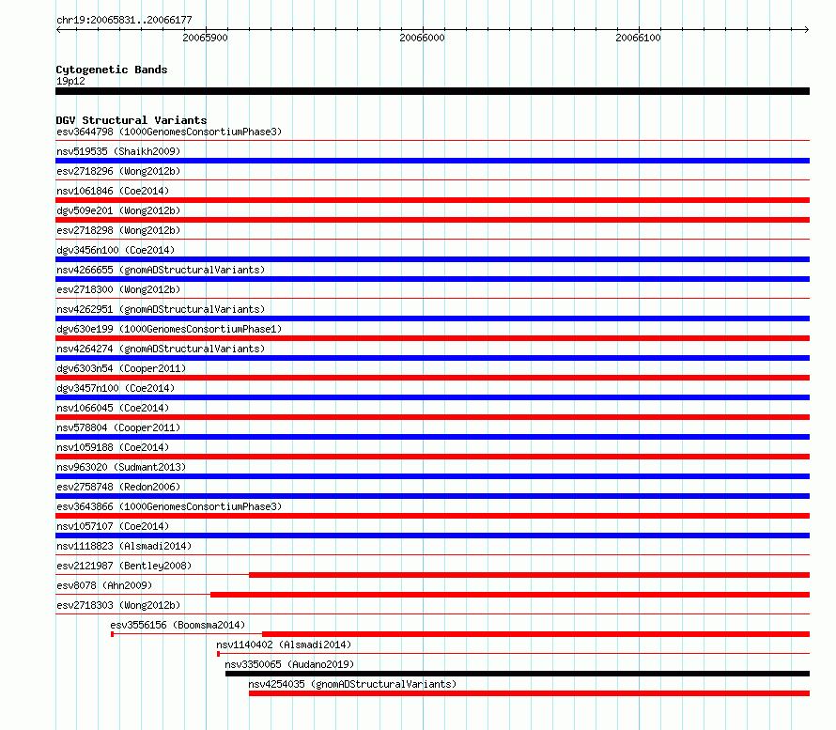Click the red bar under esv8078
Viewport: 836px width, 730px height.
510,595
